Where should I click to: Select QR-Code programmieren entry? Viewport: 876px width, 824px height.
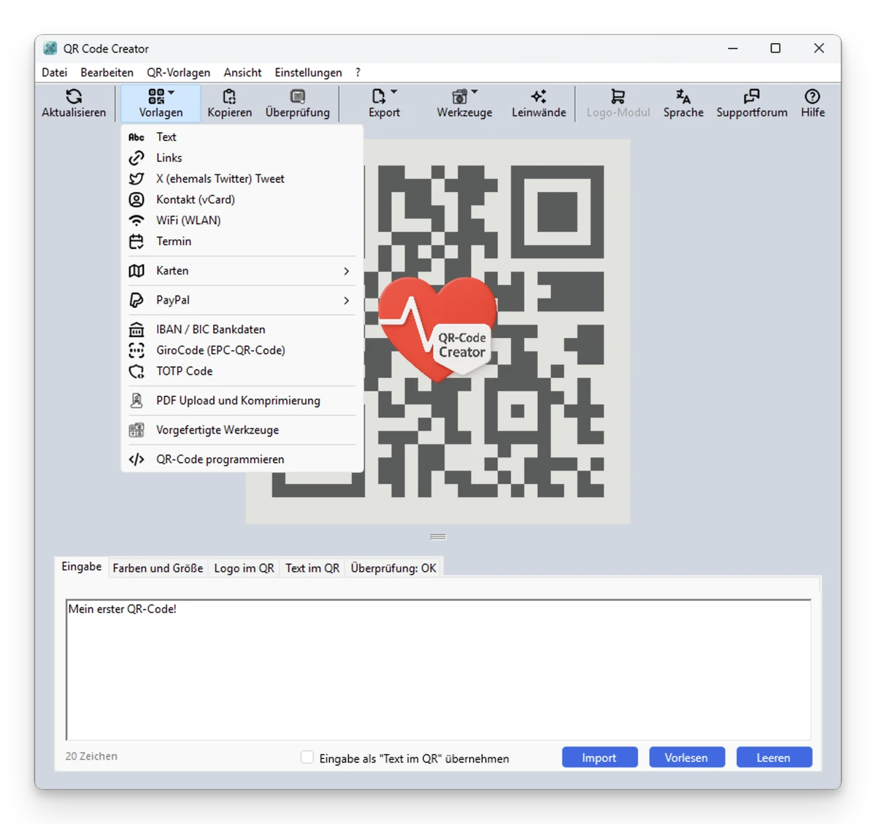242,459
